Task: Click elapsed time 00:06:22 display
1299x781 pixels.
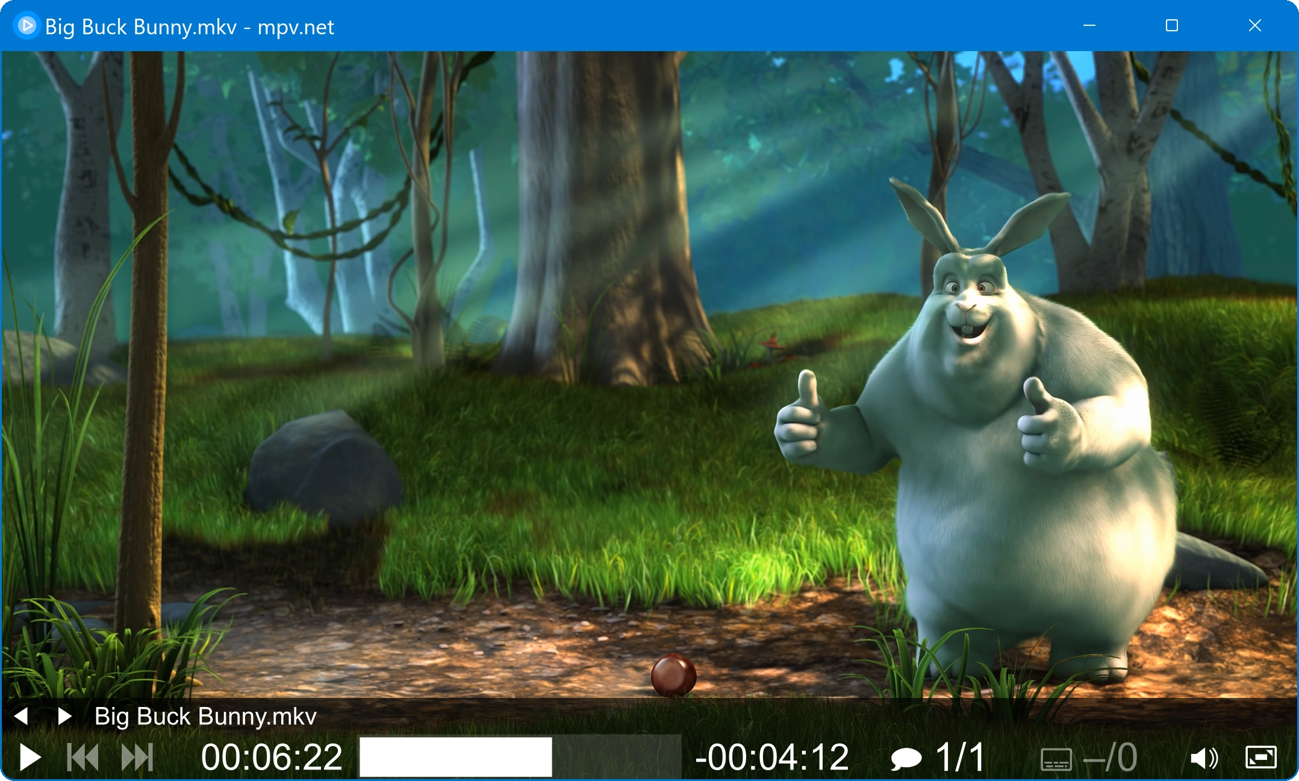Action: click(272, 757)
